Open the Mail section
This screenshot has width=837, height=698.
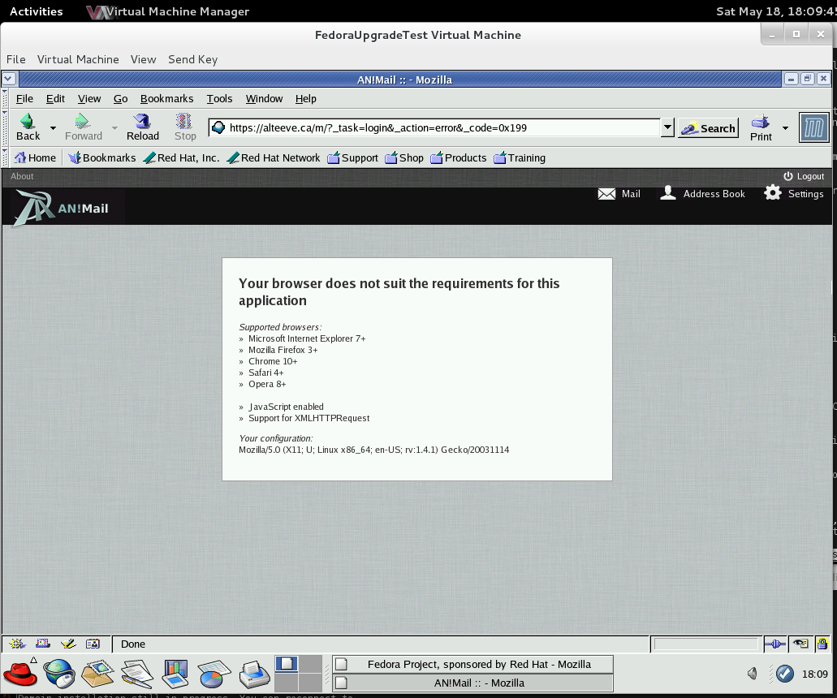click(619, 194)
